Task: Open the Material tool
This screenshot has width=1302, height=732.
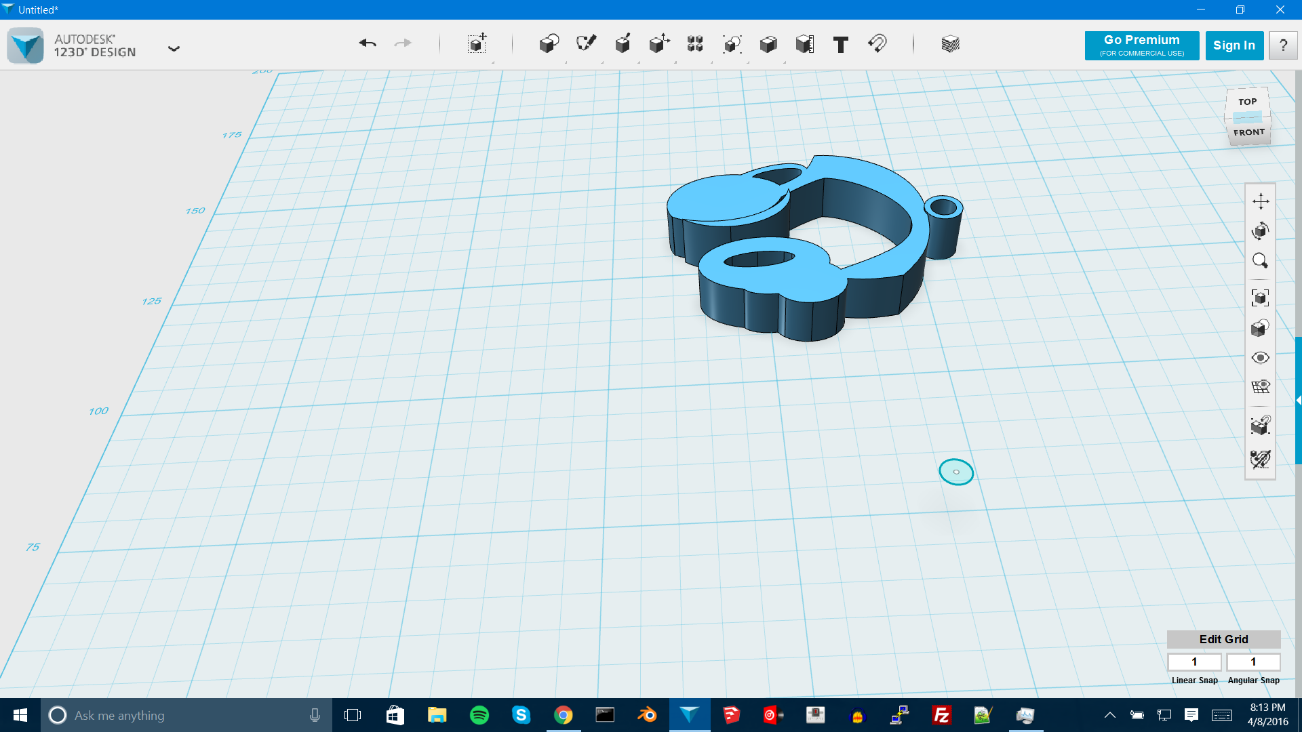Action: coord(950,44)
